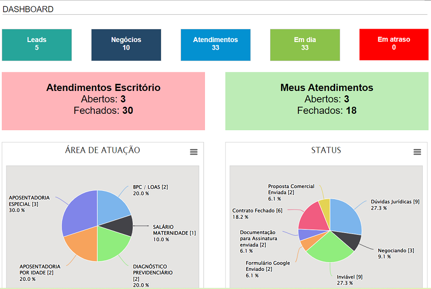The image size is (431, 289).
Task: Select the green Inviável pie slice
Action: 330,246
